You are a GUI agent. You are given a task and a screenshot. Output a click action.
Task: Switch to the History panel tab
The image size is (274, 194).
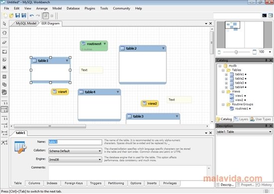click(264, 185)
